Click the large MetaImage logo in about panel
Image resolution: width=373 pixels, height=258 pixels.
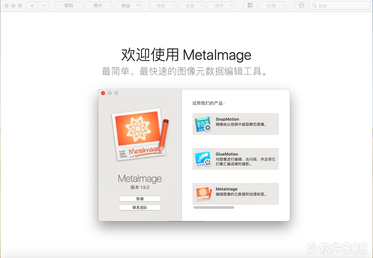pos(140,134)
